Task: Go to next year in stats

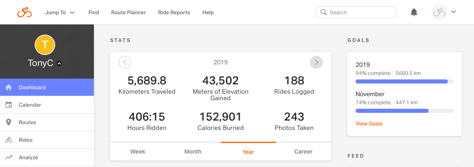Action: pos(316,62)
